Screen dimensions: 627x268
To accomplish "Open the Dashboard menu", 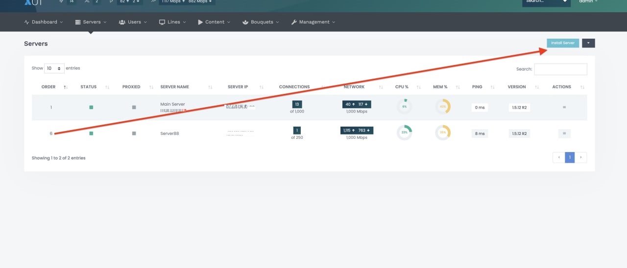I will pos(44,22).
